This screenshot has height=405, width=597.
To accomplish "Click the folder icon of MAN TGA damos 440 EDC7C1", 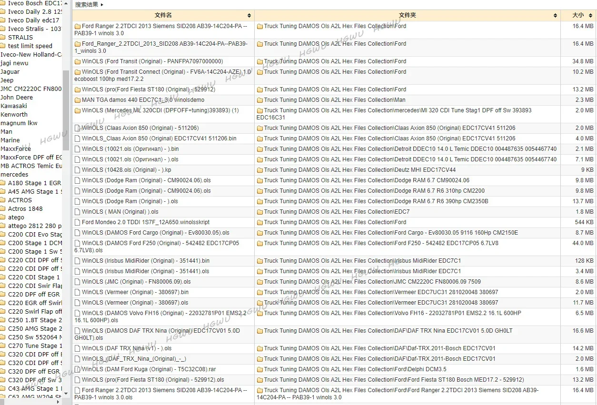I will pyautogui.click(x=78, y=100).
